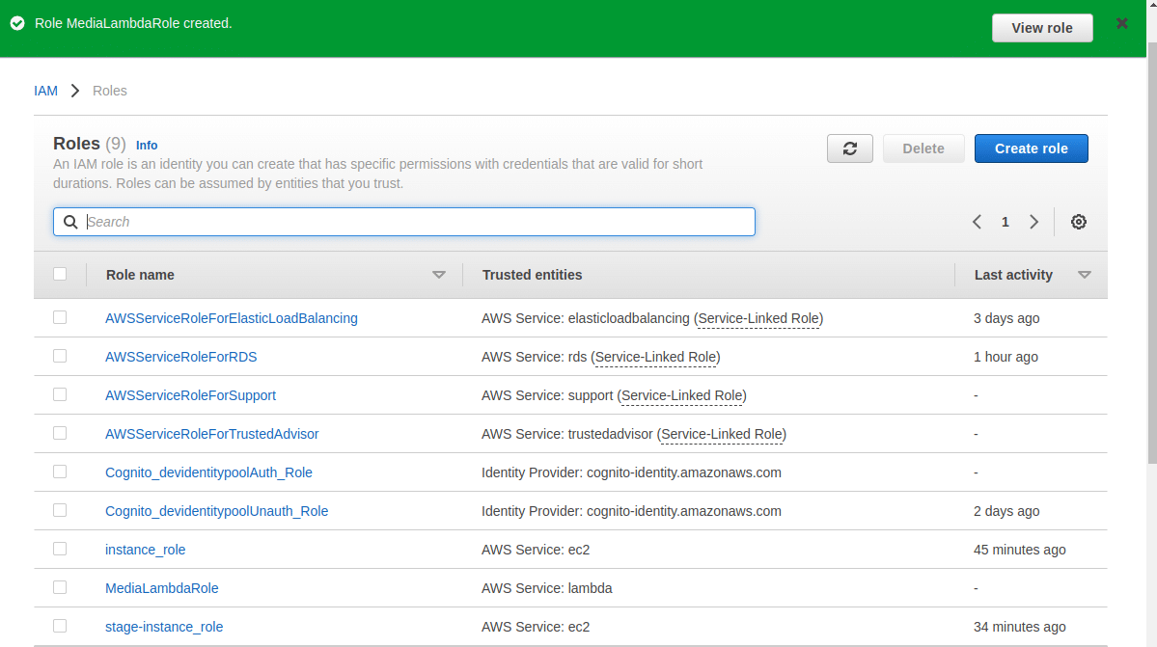
Task: Tick the AWSServiceRoleForRDS checkbox
Action: (60, 356)
